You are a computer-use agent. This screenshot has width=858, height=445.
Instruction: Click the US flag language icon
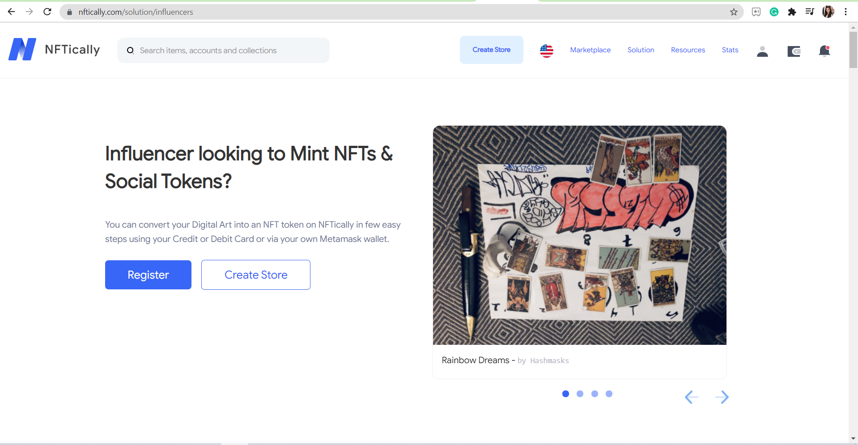[546, 51]
